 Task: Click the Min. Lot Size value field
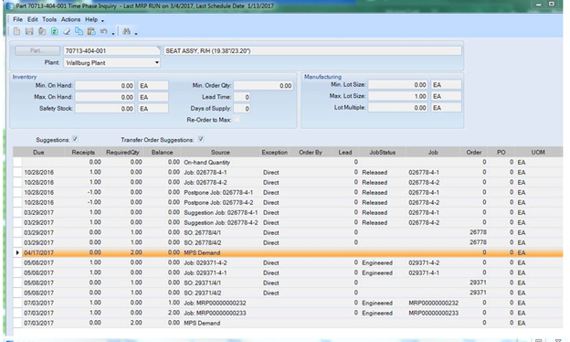(398, 85)
